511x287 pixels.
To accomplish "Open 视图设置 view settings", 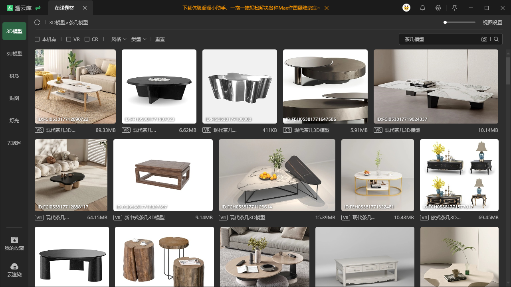I will tap(492, 23).
